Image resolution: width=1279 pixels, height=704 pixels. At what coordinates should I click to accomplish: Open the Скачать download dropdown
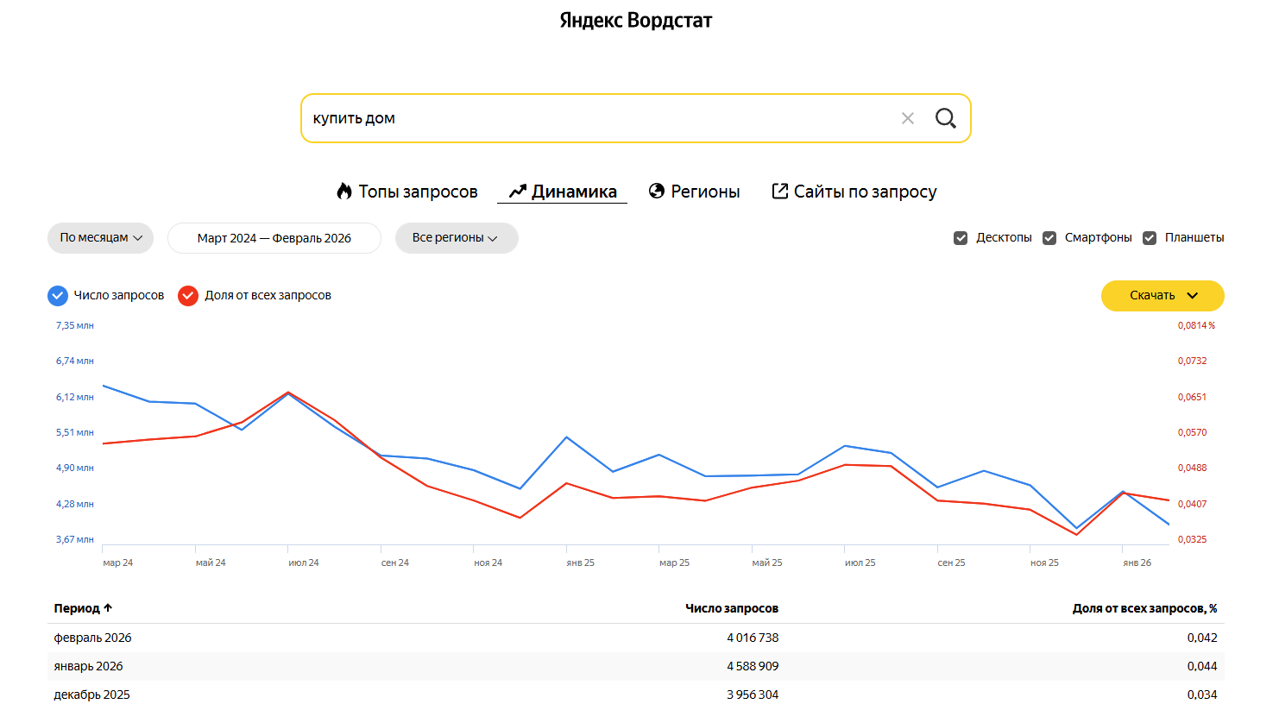[x=1162, y=296]
